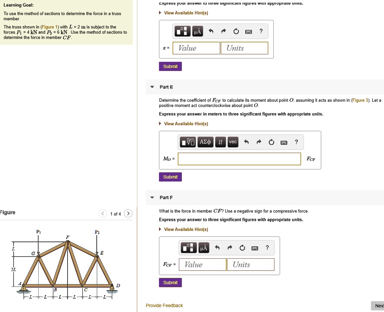Collapse the Part F section
Viewport: 384px width, 312px height.
pos(152,197)
